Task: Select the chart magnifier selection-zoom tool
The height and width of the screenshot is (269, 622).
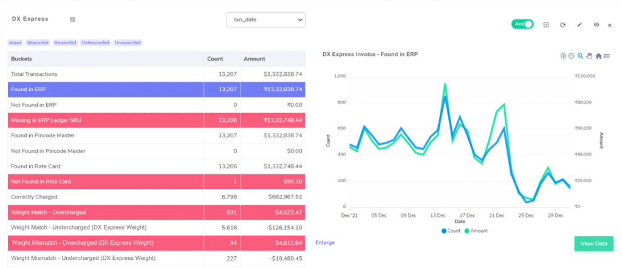Action: [580, 56]
